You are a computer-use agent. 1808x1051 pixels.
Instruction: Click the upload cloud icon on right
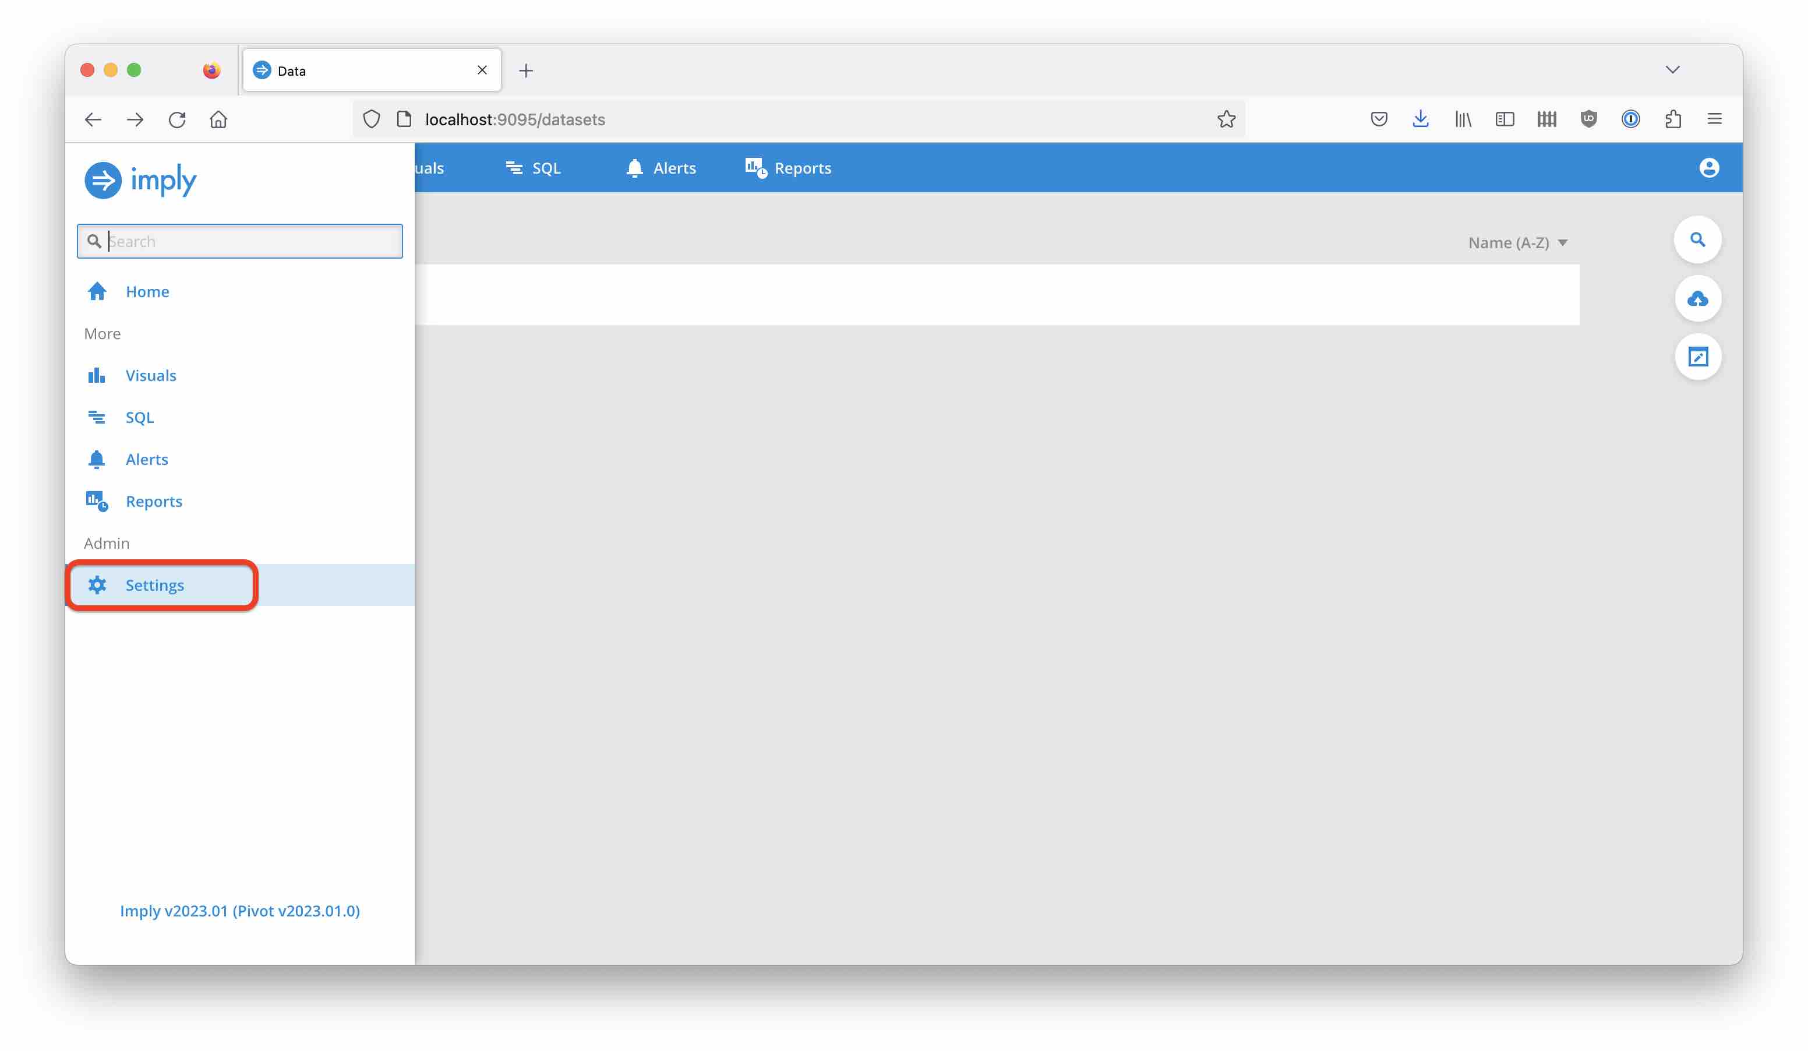pyautogui.click(x=1698, y=298)
